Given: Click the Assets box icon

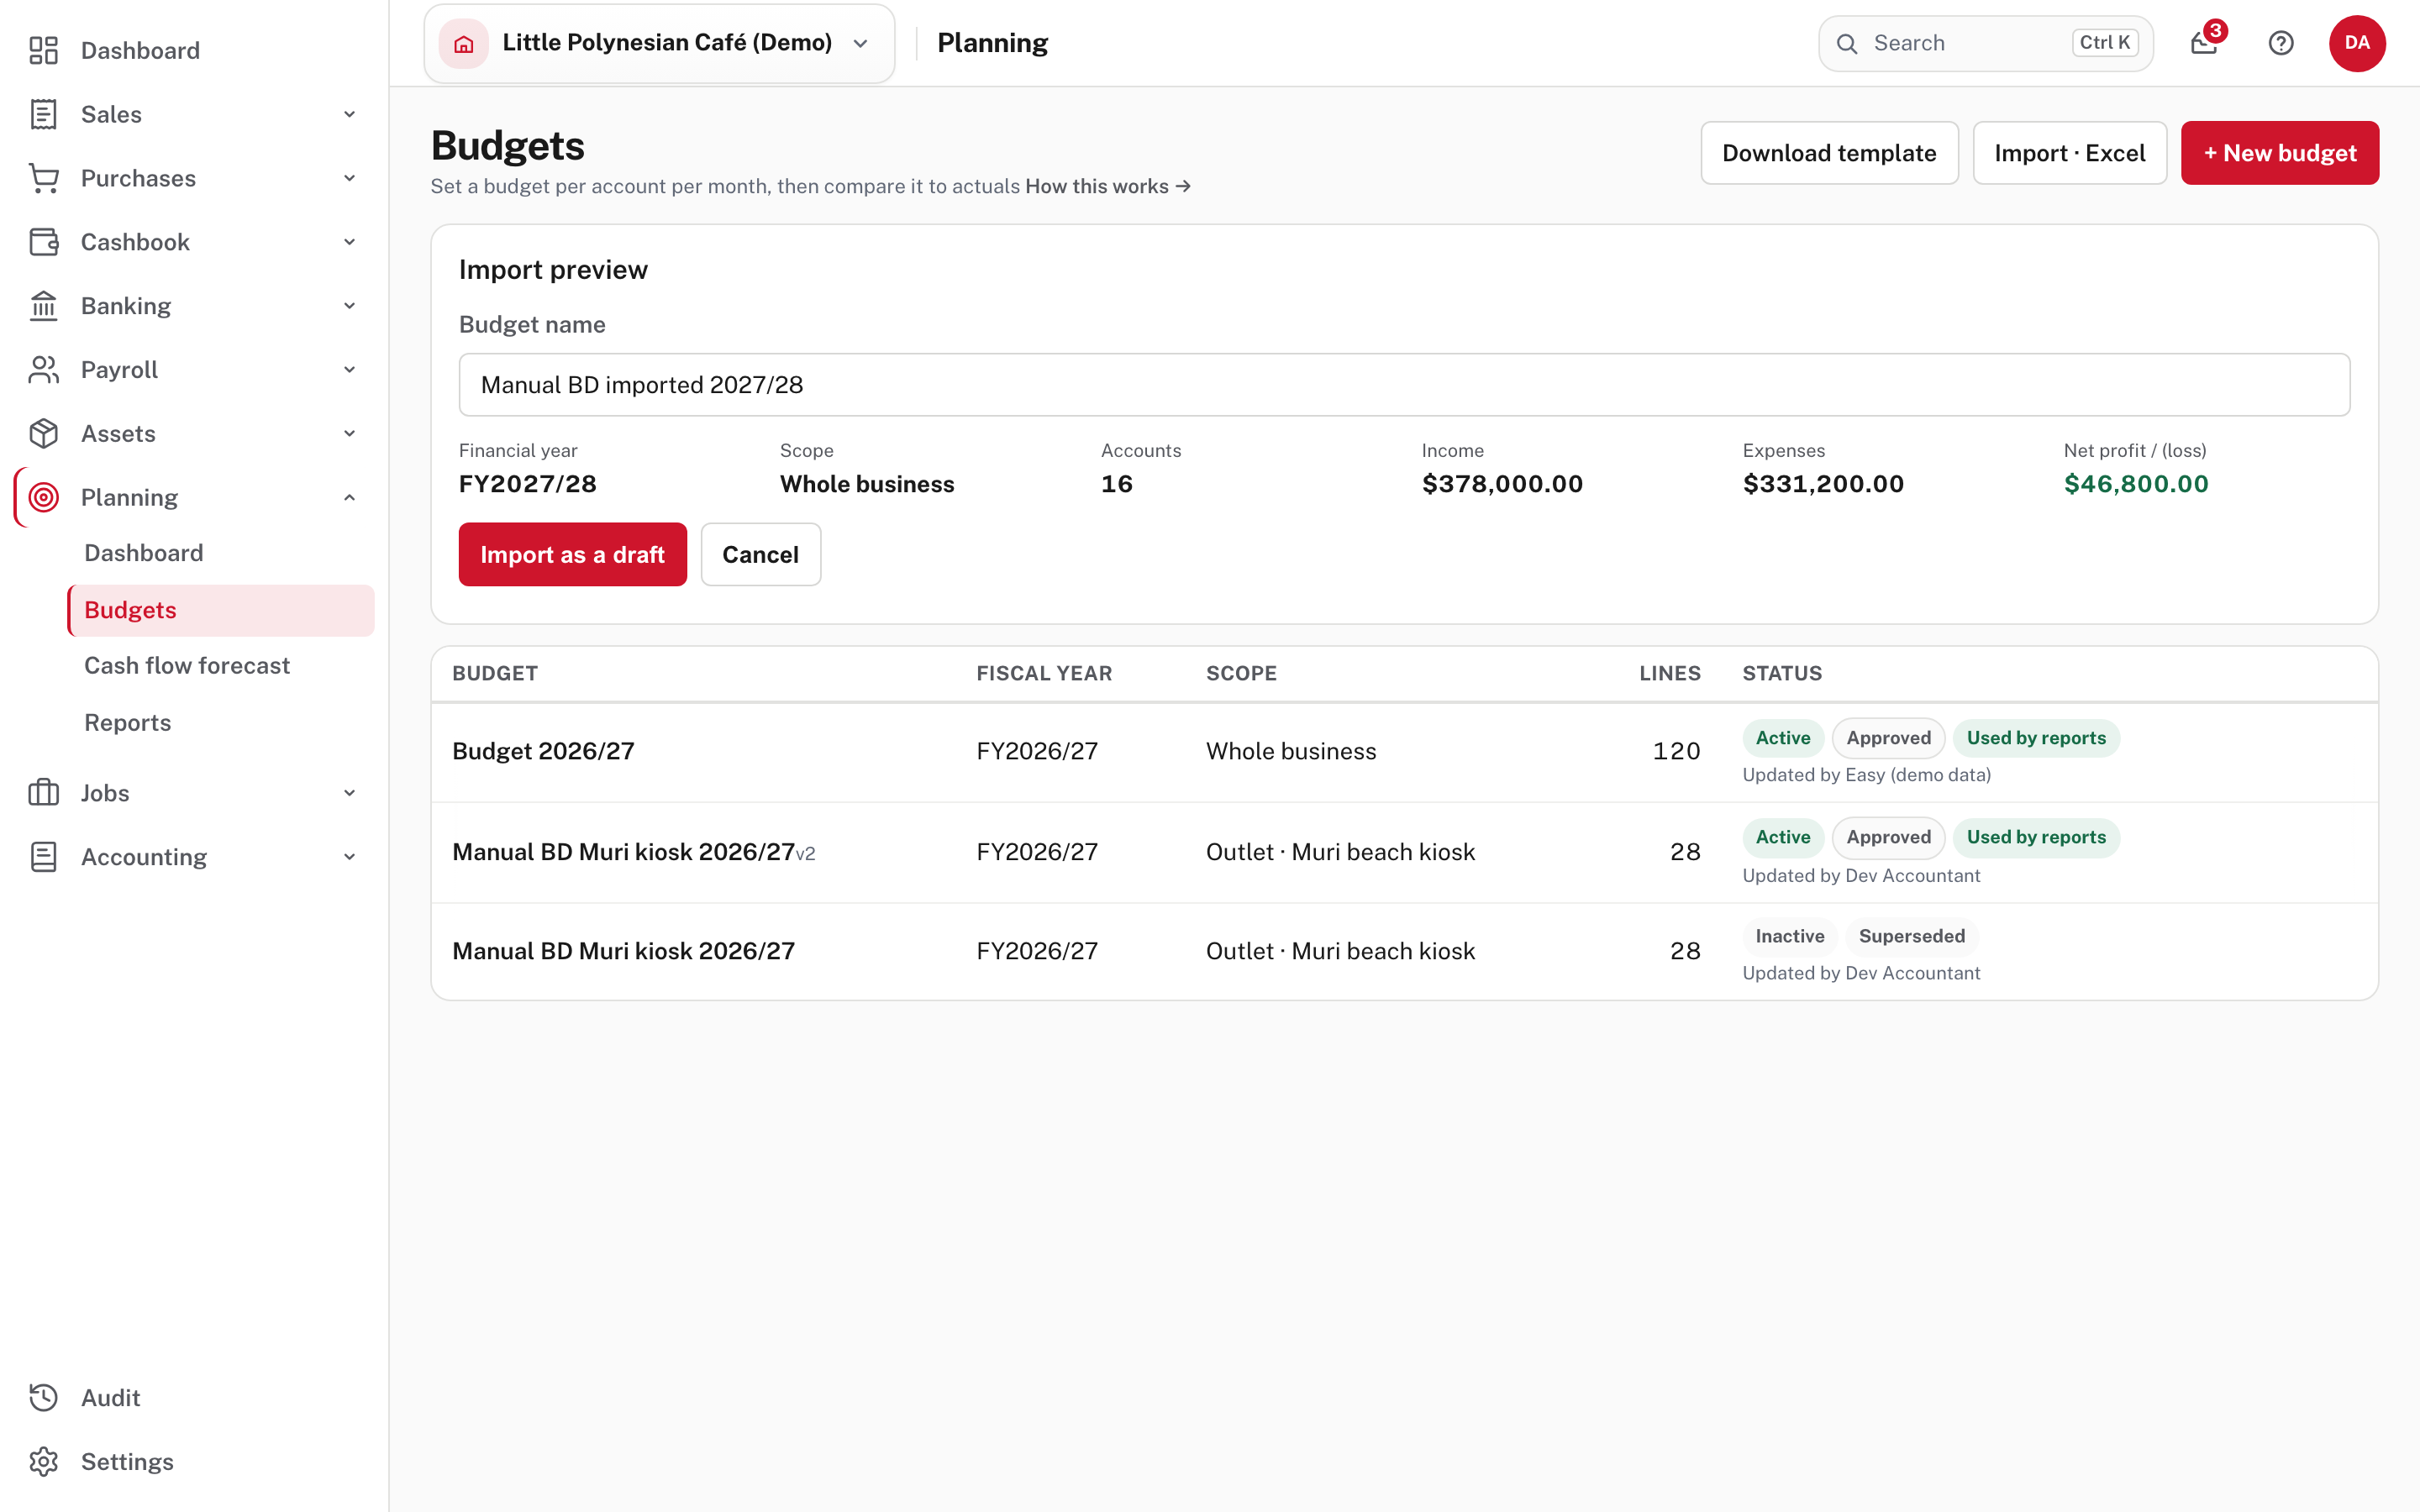Looking at the screenshot, I should tap(43, 434).
